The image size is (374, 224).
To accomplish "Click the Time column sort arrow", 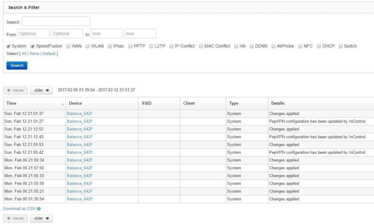I will [62, 104].
